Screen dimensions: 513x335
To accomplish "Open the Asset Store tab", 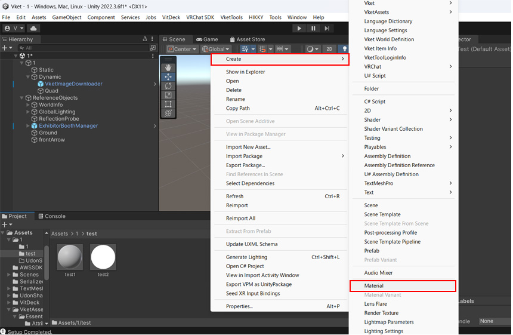I will [248, 39].
